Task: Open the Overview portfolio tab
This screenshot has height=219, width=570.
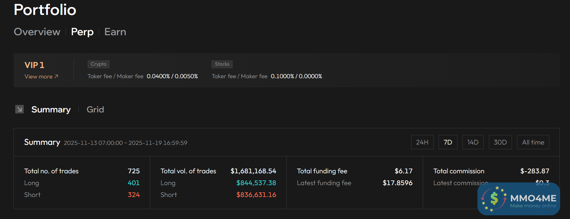Action: pos(37,32)
